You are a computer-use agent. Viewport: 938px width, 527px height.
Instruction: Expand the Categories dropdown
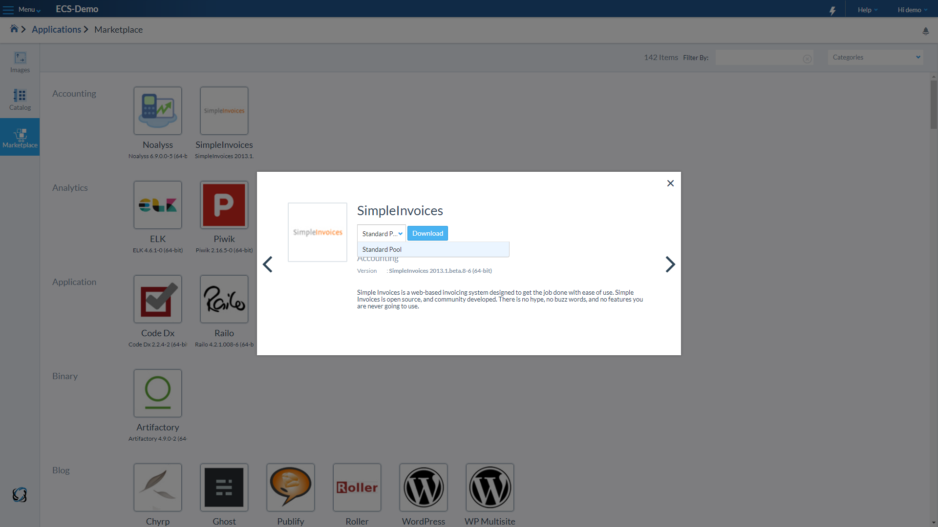coord(875,57)
